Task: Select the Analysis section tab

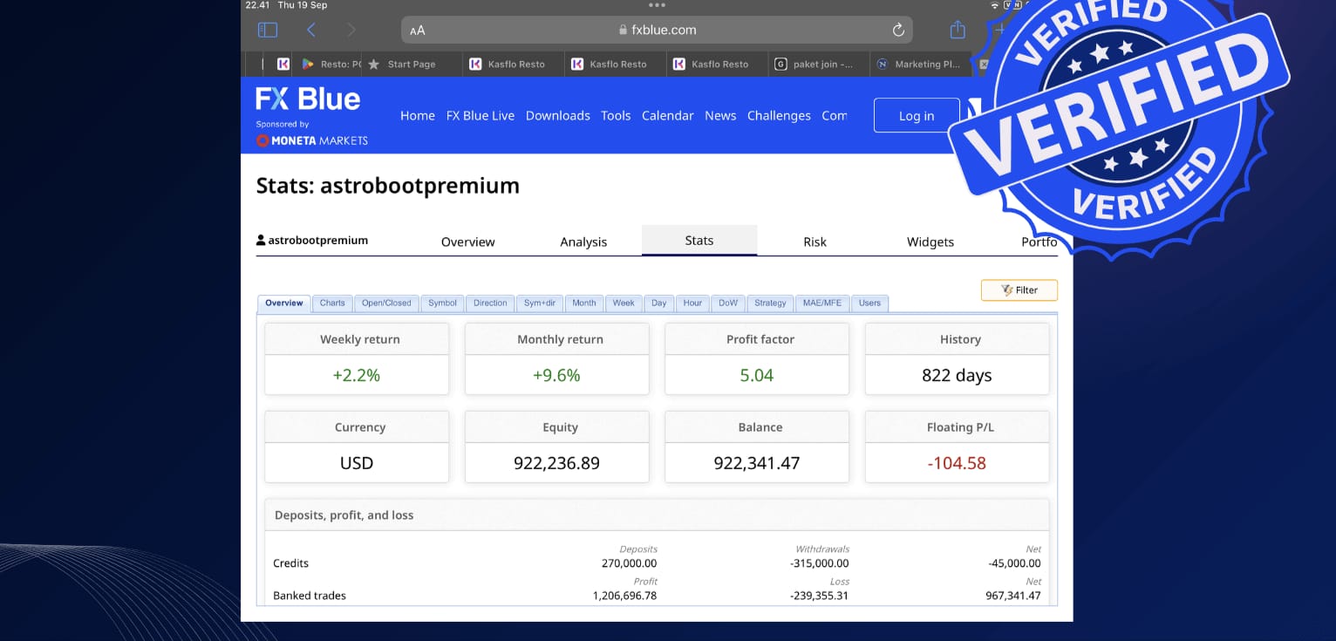Action: pos(583,242)
